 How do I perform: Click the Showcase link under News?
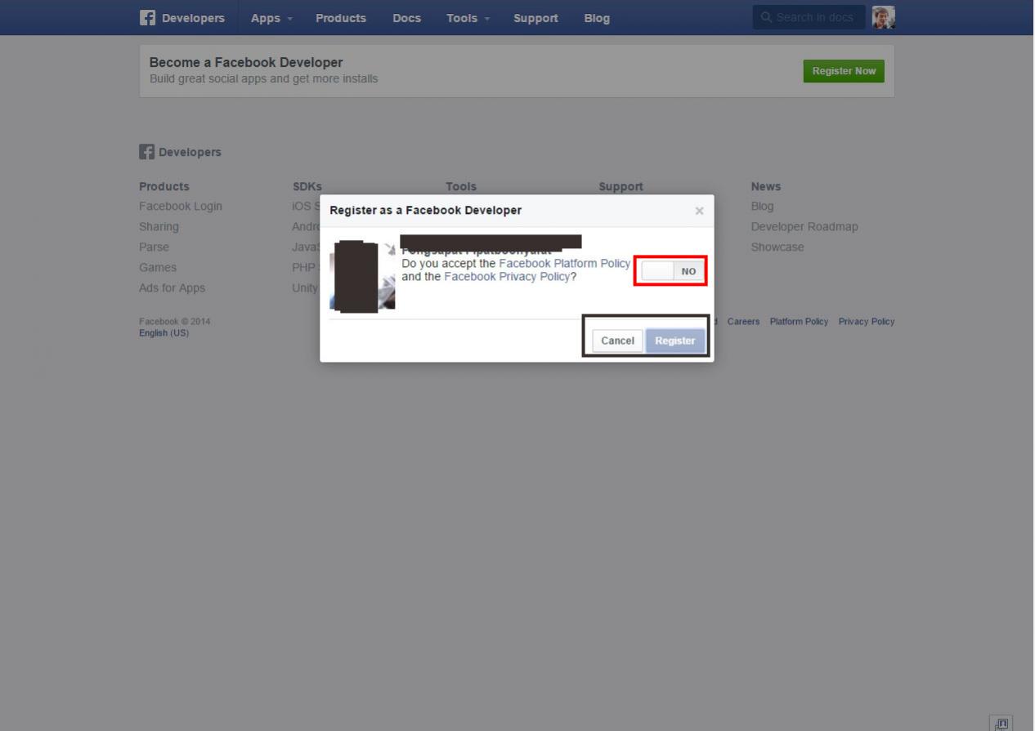click(x=777, y=247)
